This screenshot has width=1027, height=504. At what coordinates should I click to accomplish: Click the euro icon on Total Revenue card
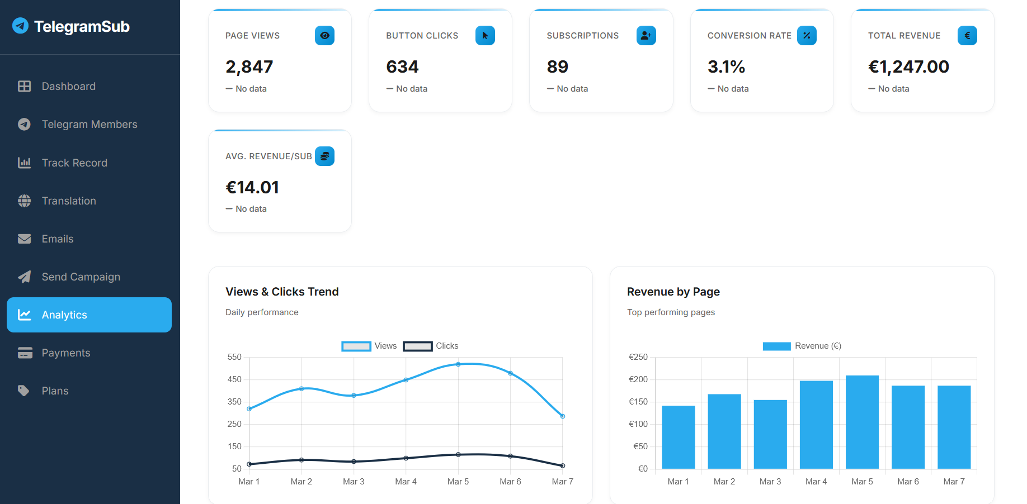967,36
